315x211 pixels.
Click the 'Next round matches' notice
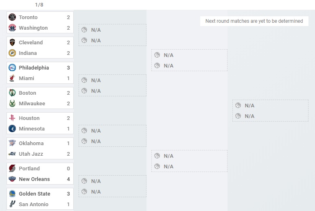point(254,21)
